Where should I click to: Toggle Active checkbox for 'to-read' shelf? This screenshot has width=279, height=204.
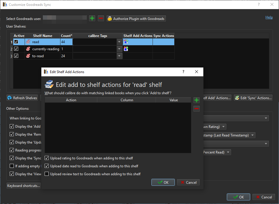pos(16,56)
